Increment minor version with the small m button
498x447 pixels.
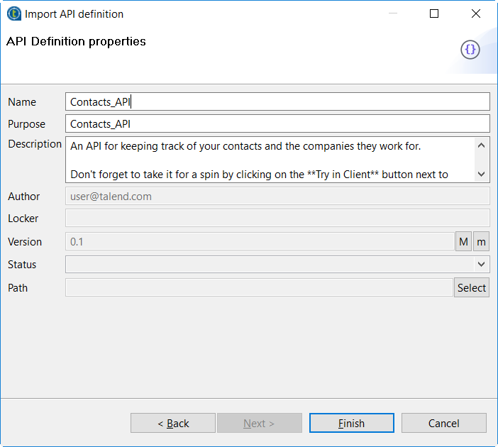tap(482, 242)
